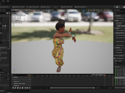The height and width of the screenshot is (93, 125).
Task: Click Asset Browser back arrow
Action: coord(116,61)
